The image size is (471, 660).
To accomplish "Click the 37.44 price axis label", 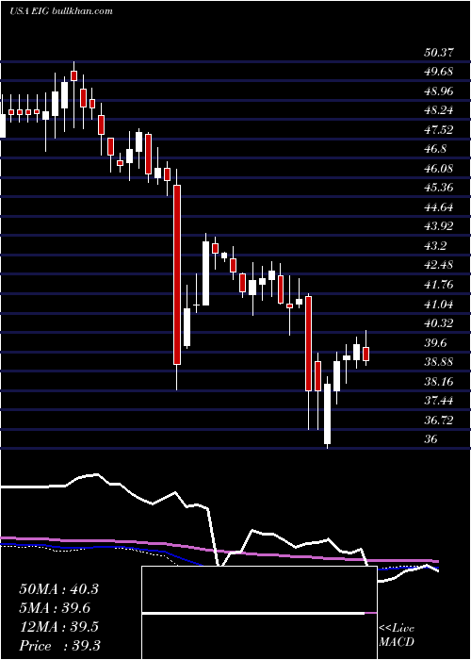I will [439, 401].
